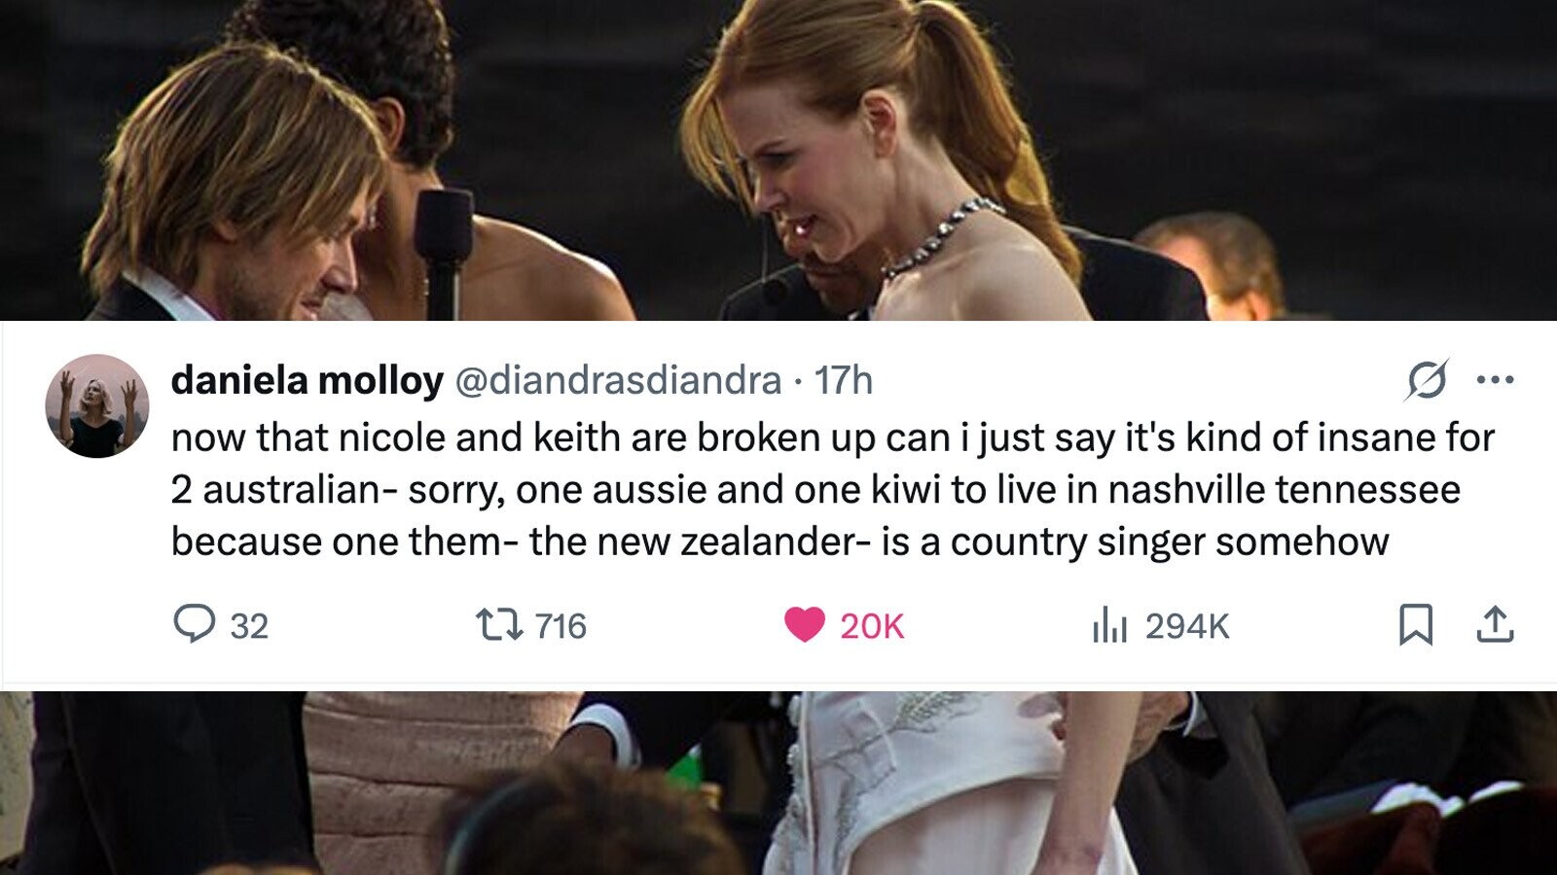This screenshot has height=875, width=1557.
Task: Click the 17h timestamp link
Action: point(843,380)
